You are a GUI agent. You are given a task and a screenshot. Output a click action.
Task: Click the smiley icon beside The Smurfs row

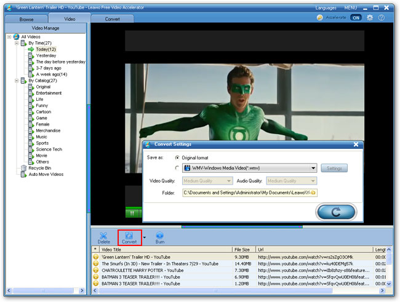(x=95, y=263)
